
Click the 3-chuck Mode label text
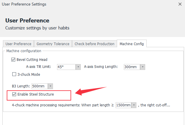pos(29,75)
